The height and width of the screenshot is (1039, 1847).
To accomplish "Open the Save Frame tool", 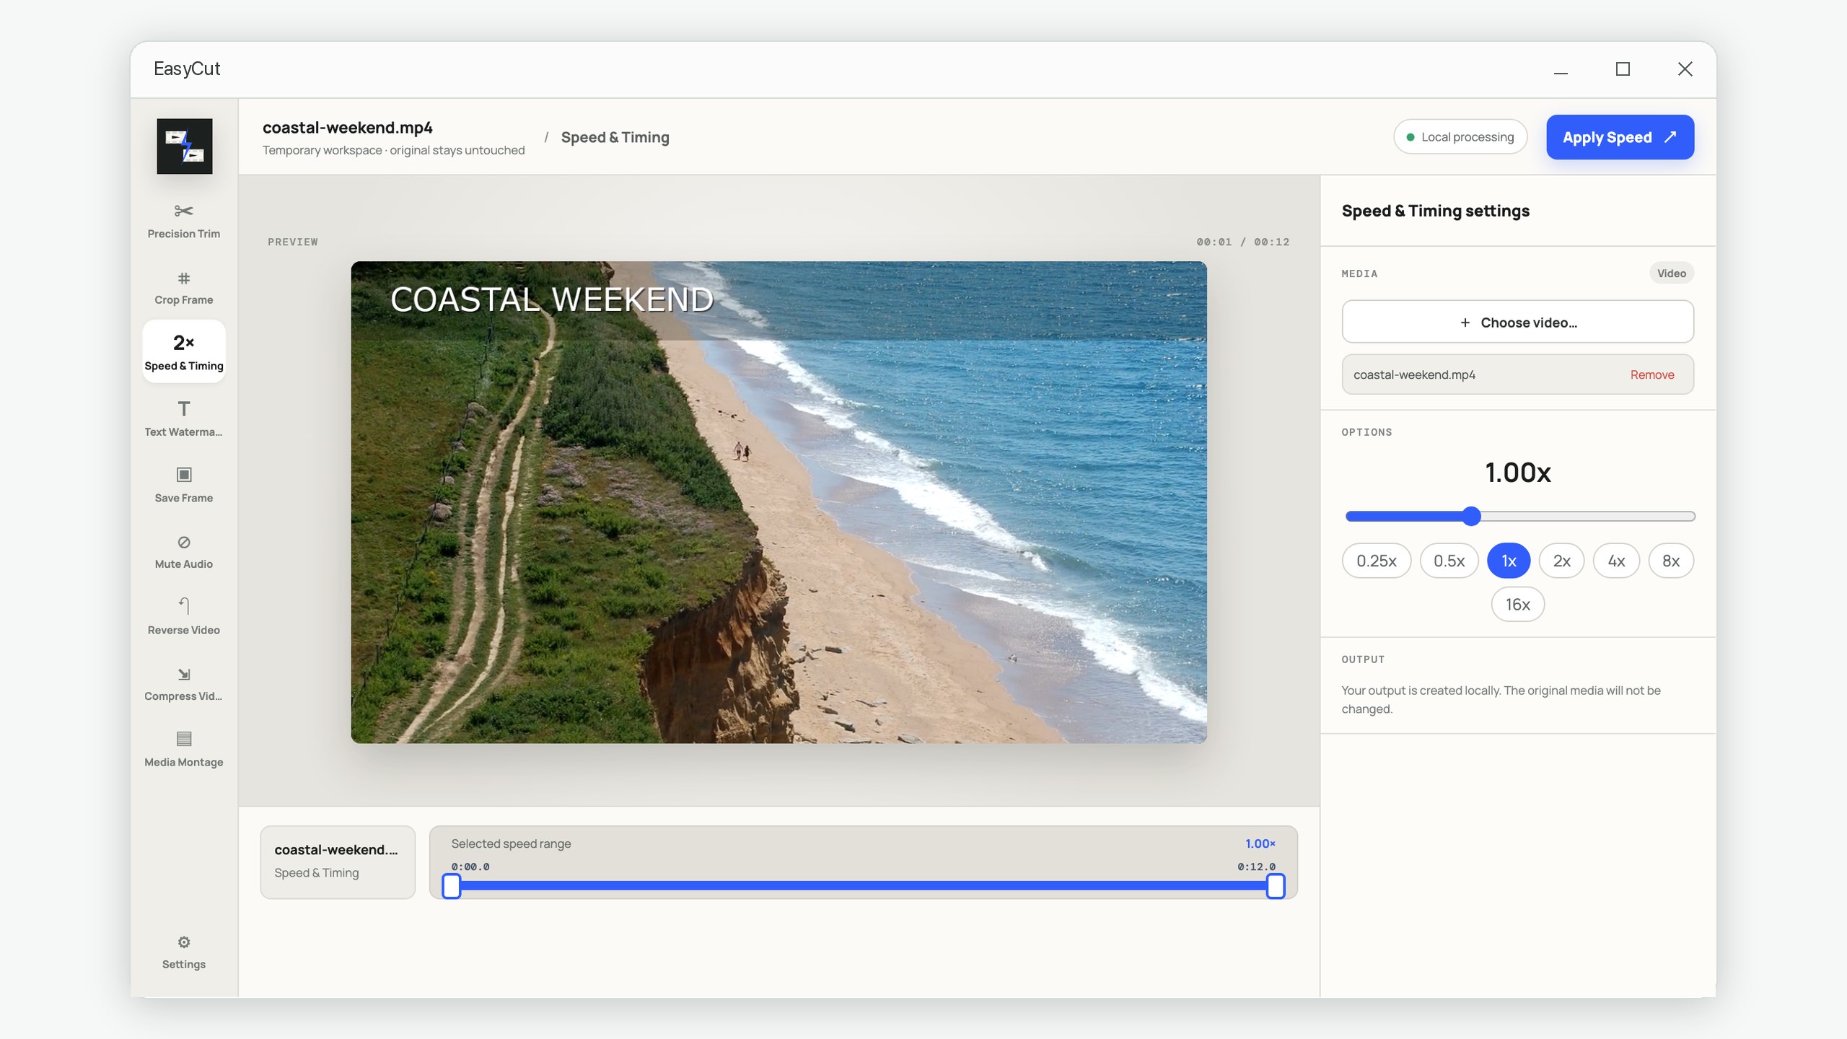I will pos(183,485).
